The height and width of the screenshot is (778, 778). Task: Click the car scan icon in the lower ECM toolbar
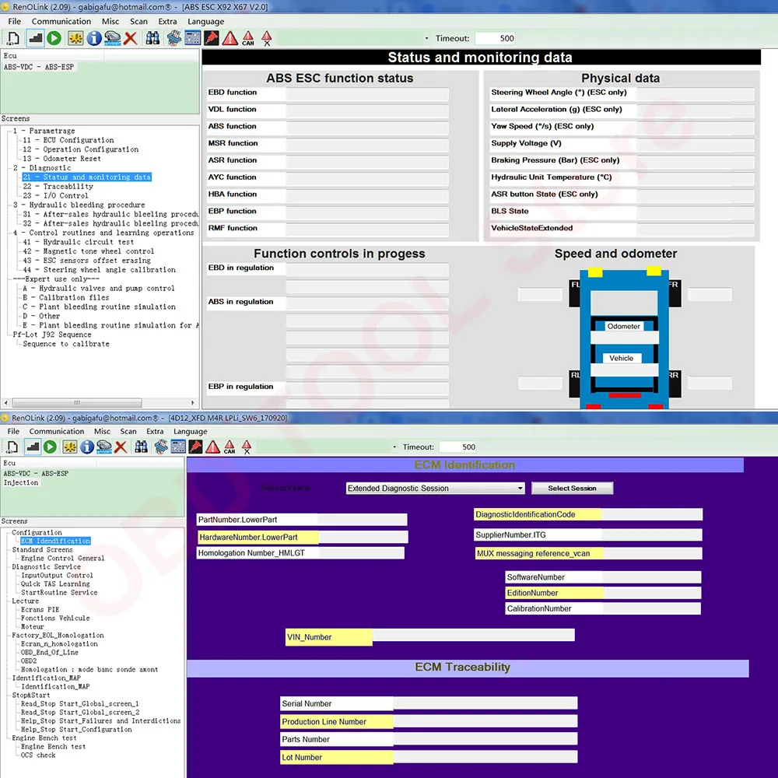coord(104,447)
